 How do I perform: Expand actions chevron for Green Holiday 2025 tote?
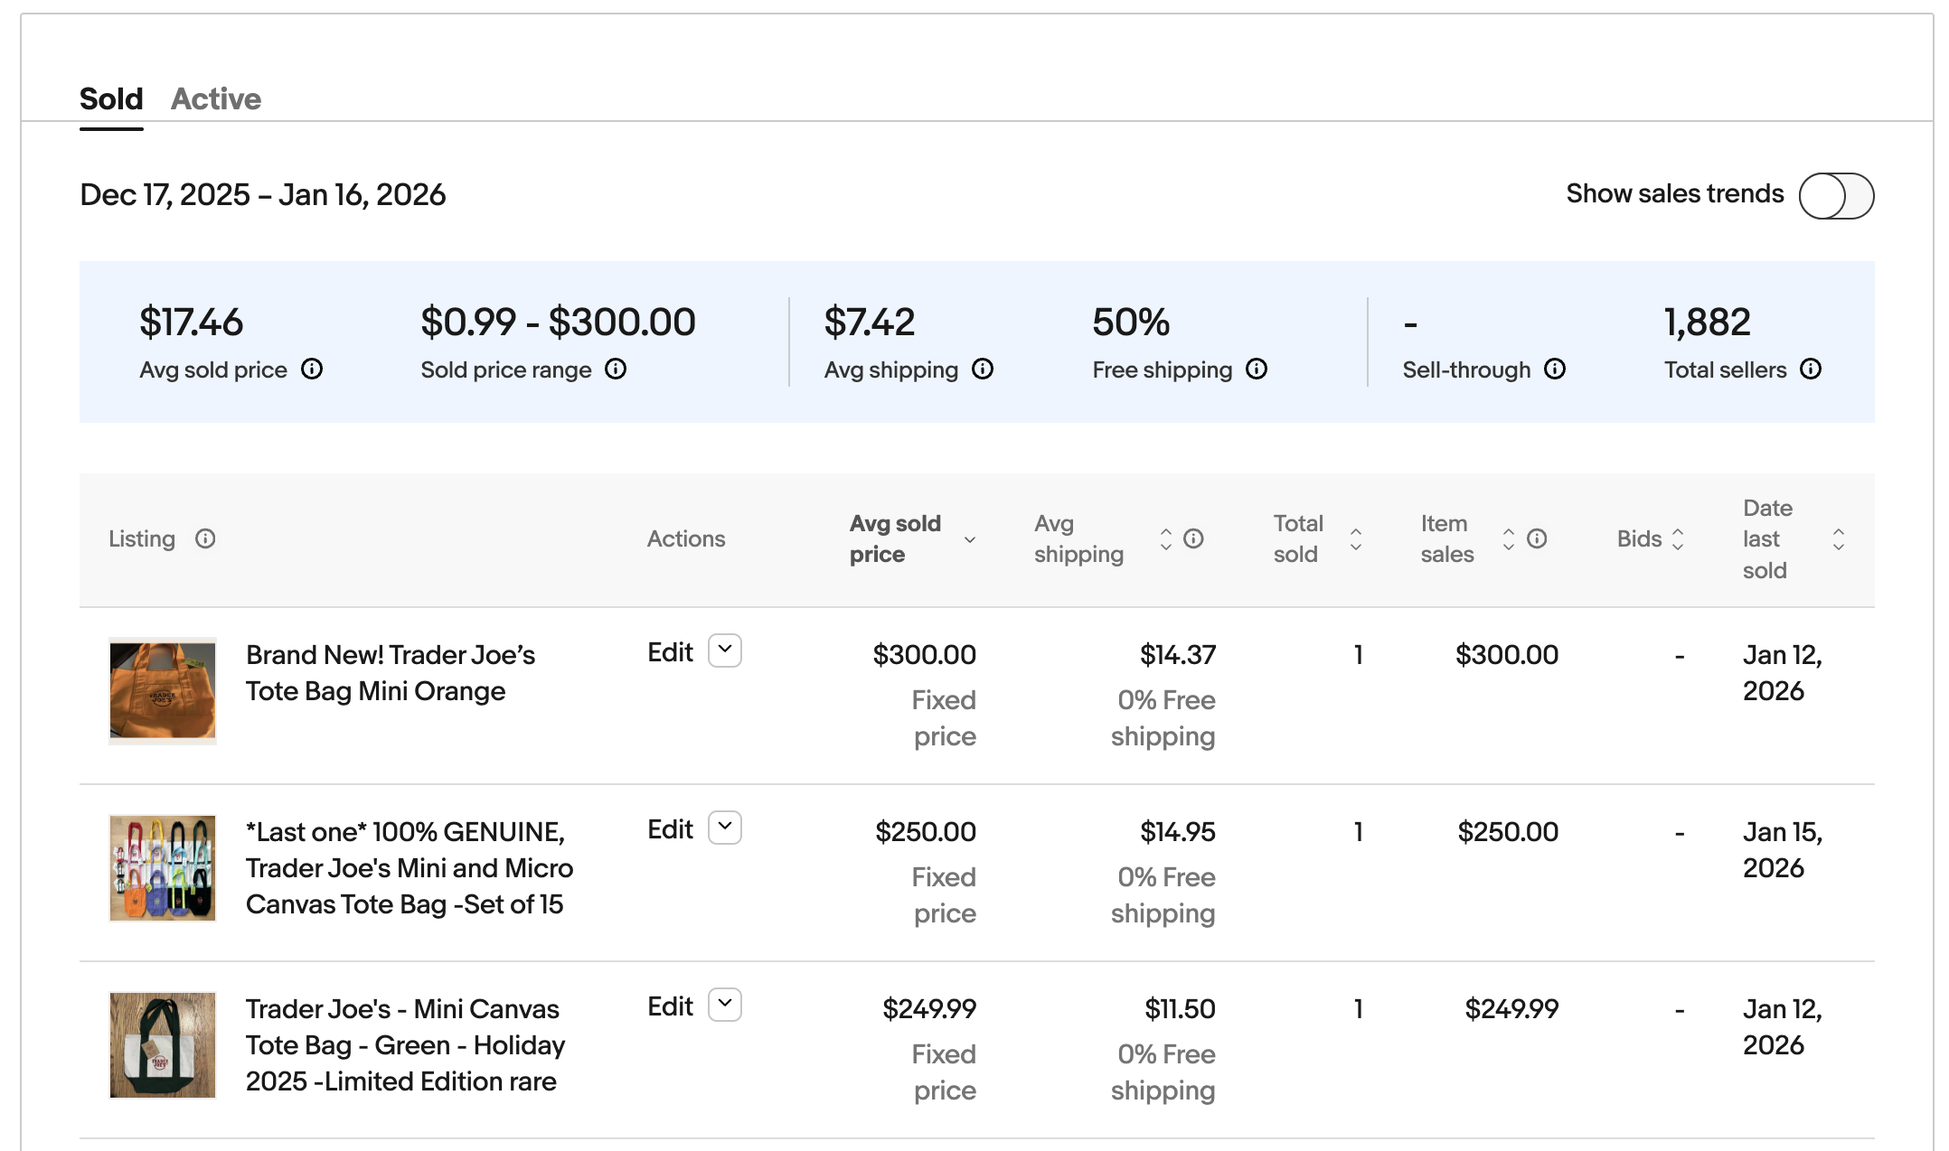coord(725,1005)
